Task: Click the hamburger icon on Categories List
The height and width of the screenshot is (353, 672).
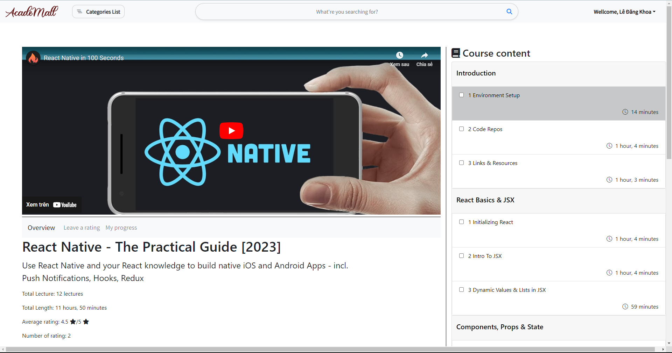Action: (80, 12)
